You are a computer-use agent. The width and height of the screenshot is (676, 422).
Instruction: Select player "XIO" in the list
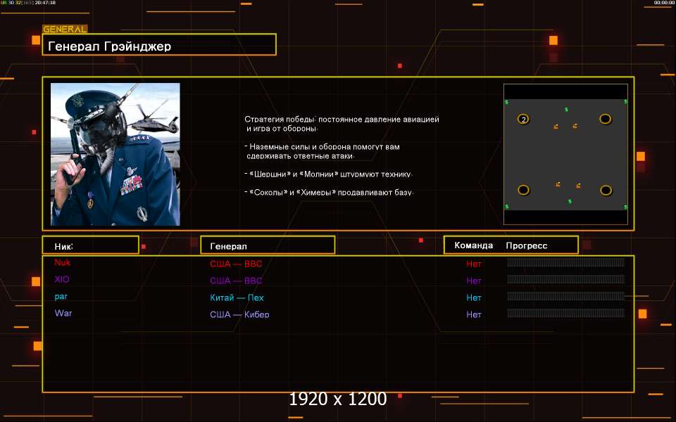click(x=62, y=279)
